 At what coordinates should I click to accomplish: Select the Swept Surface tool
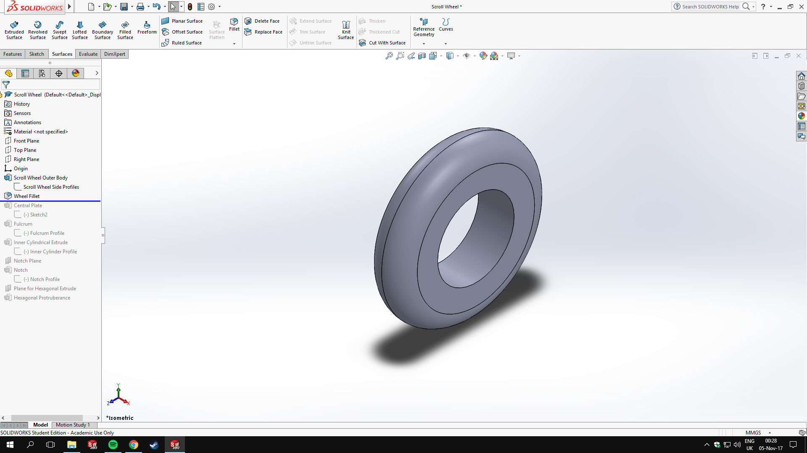pyautogui.click(x=60, y=30)
